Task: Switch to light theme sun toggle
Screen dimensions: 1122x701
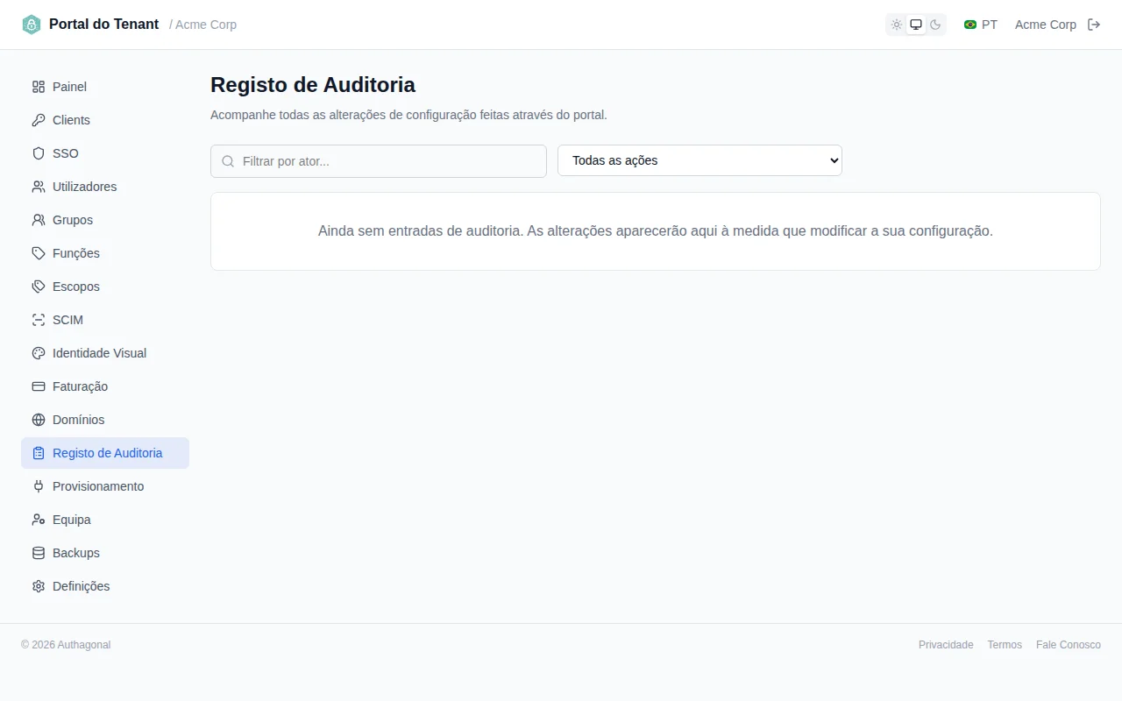Action: click(x=897, y=25)
